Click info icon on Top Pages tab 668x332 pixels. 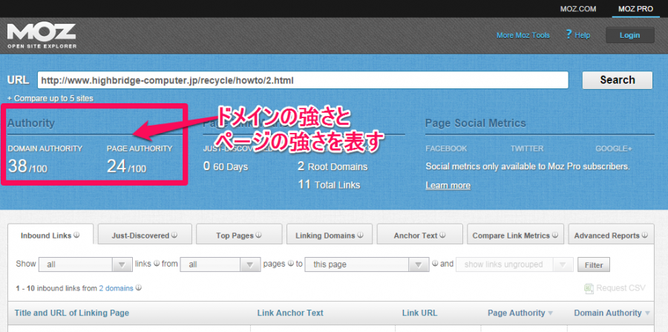pos(258,235)
